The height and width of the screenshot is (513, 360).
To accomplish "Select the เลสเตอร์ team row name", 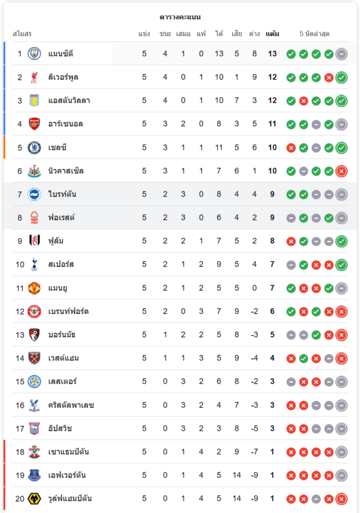I will 64,382.
